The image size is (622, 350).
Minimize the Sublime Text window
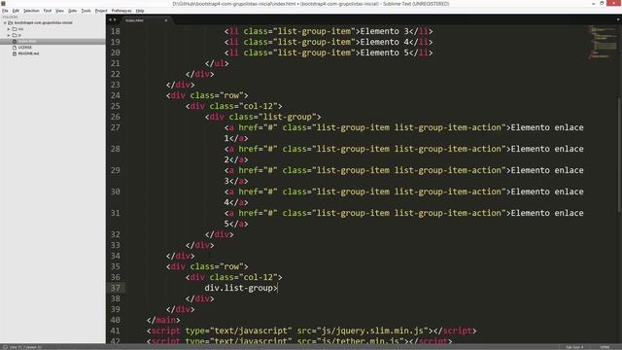593,3
